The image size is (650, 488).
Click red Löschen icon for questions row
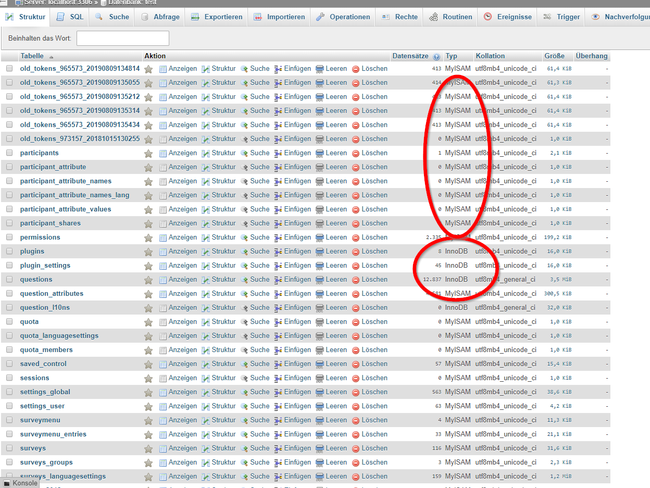(x=356, y=280)
